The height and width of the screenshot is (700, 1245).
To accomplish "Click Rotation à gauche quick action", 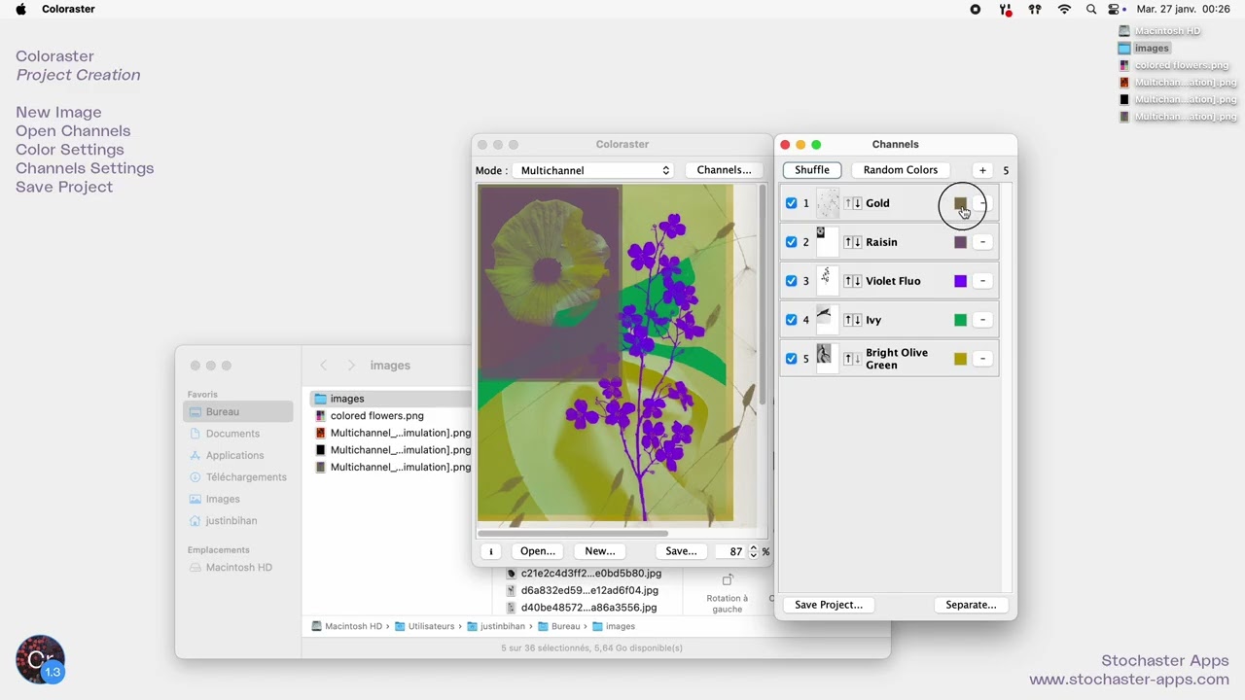I will [x=728, y=593].
